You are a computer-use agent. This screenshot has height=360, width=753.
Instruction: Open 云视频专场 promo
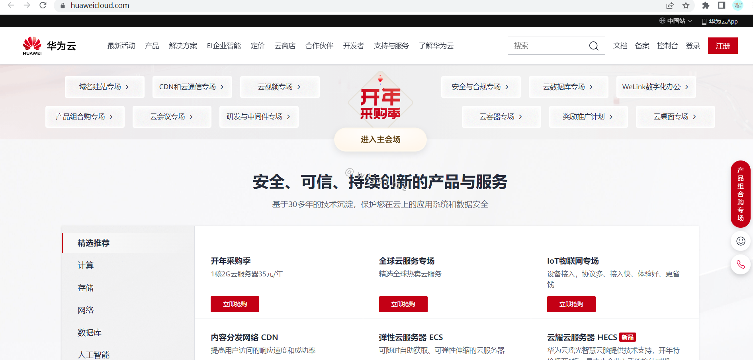click(280, 87)
